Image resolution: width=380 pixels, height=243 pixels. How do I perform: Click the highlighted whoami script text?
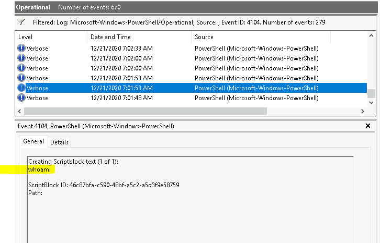(39, 169)
